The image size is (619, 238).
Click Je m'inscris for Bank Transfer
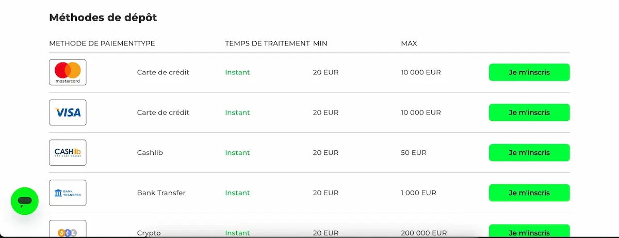coord(529,193)
